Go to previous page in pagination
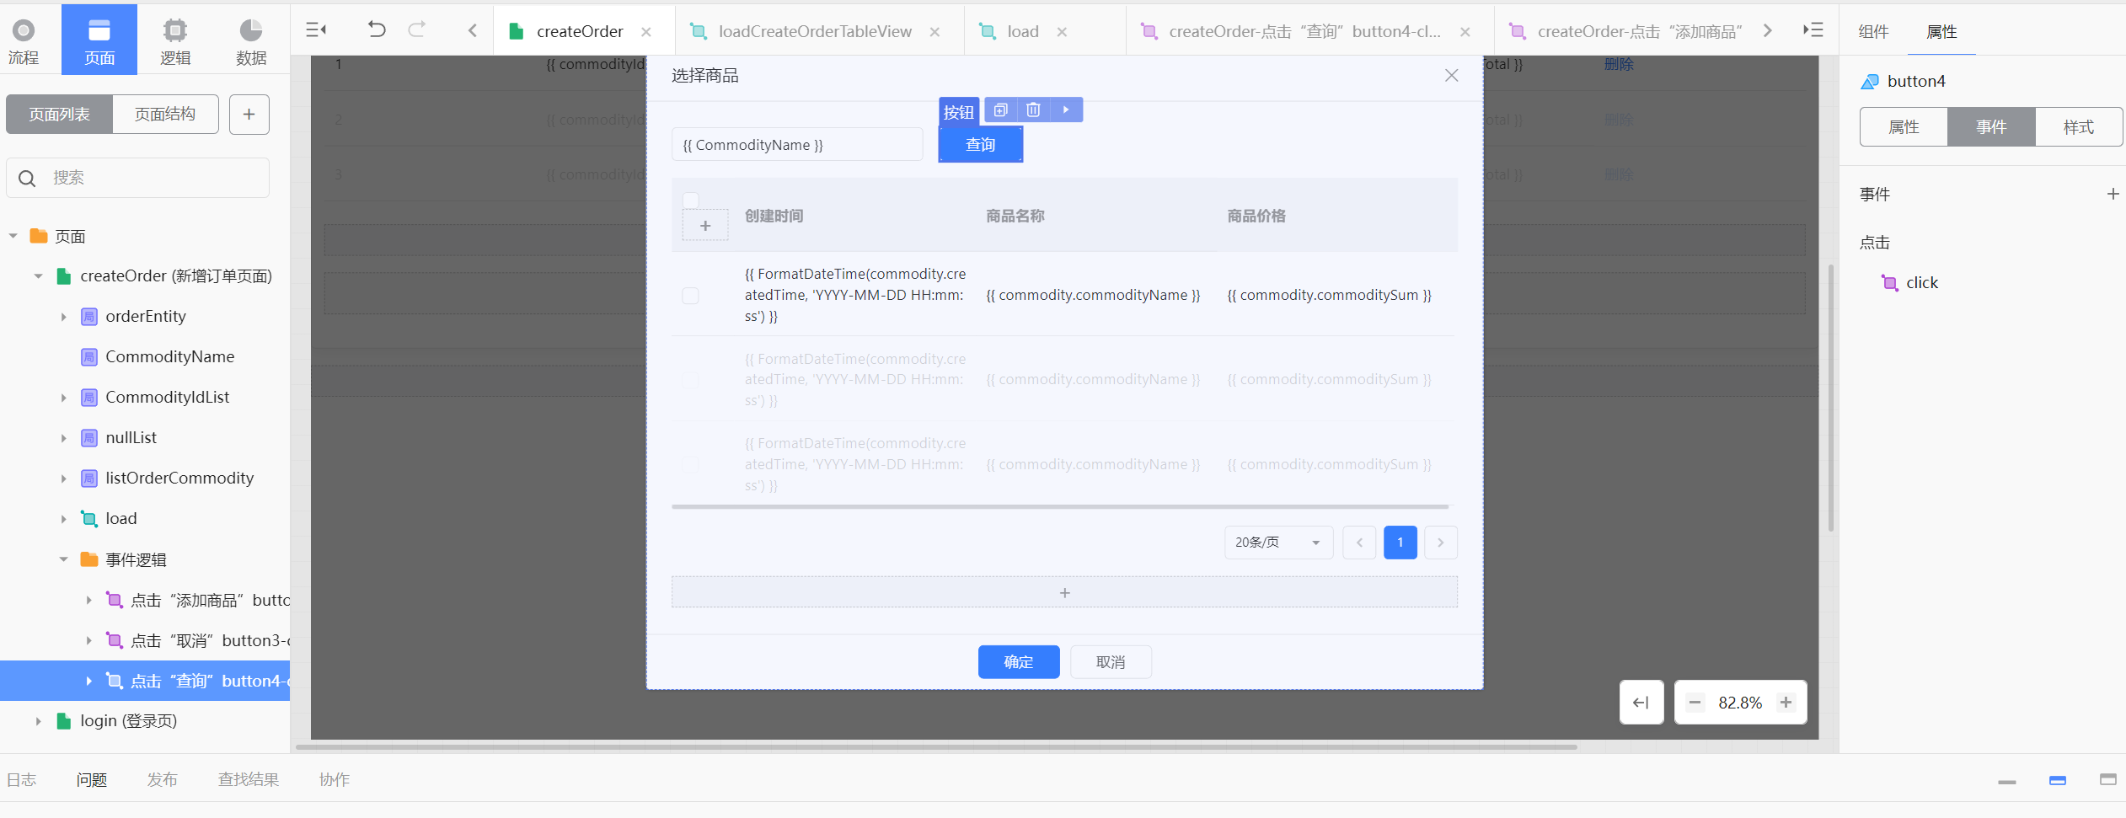 (x=1359, y=543)
